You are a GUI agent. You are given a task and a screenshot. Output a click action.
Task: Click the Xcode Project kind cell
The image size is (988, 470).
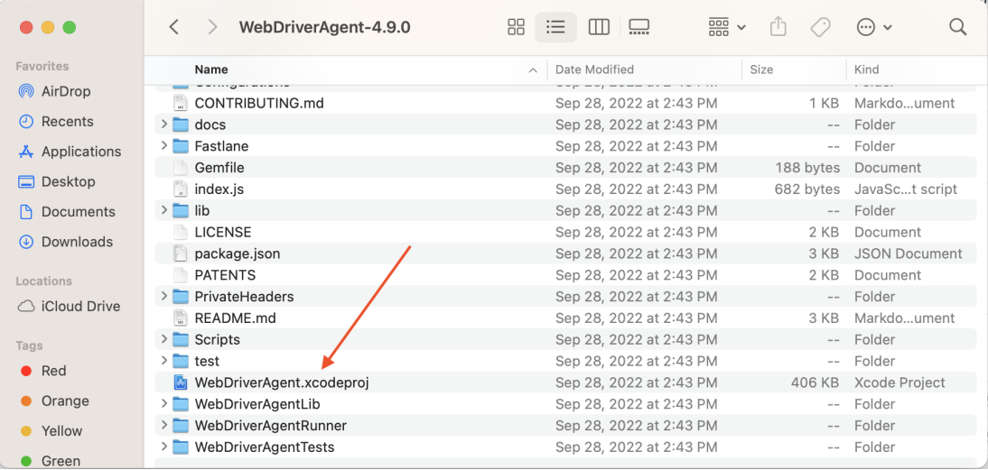click(899, 382)
